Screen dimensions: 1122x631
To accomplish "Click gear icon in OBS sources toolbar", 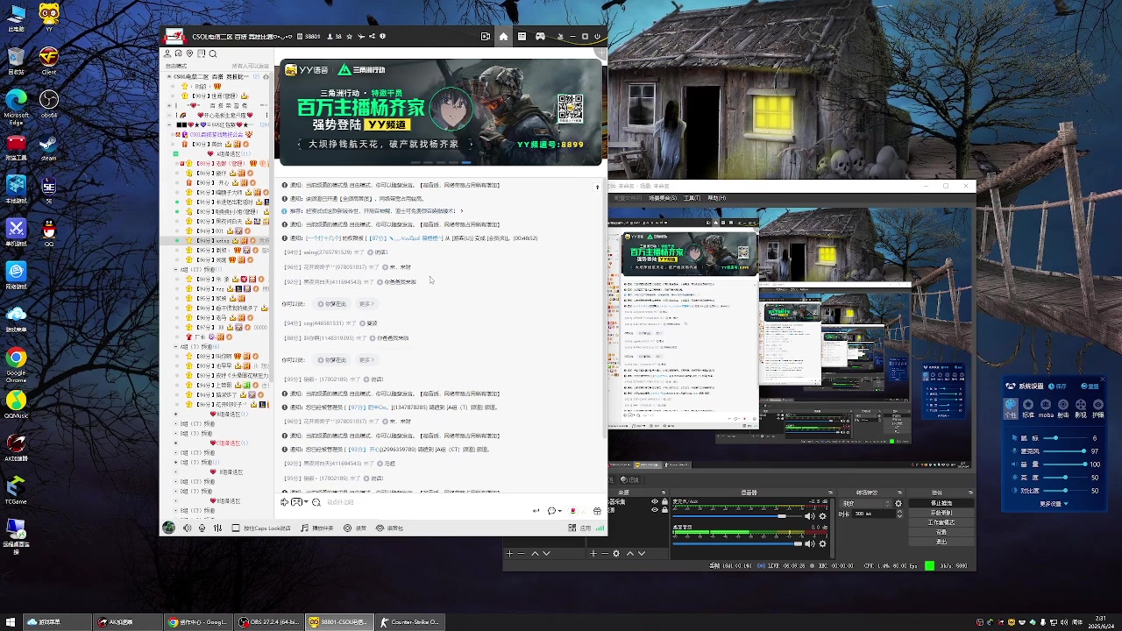I will tap(616, 553).
